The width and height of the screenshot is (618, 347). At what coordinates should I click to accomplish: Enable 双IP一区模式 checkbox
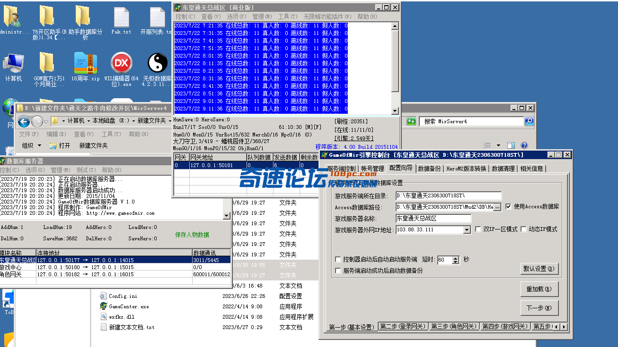(x=478, y=229)
